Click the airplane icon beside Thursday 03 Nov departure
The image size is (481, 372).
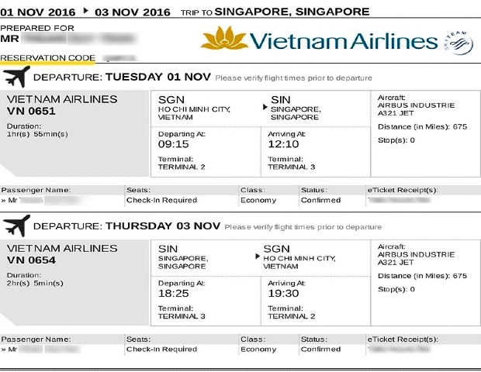coord(16,226)
